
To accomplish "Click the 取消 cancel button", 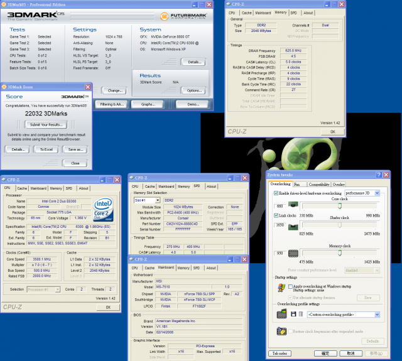I will point(350,353).
